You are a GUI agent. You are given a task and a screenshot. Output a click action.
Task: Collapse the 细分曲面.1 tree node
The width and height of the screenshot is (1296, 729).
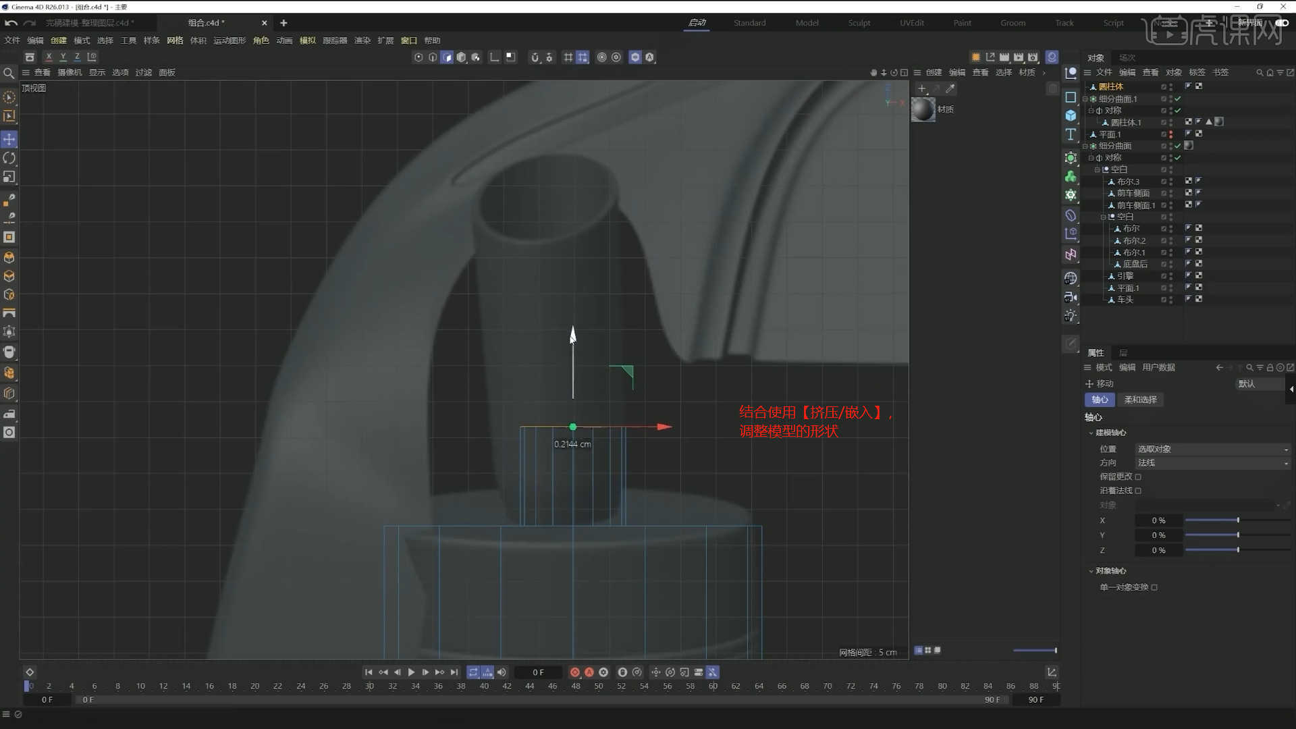click(x=1085, y=99)
